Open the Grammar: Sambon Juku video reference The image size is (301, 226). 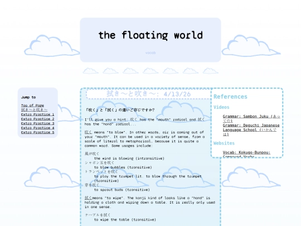point(251,118)
